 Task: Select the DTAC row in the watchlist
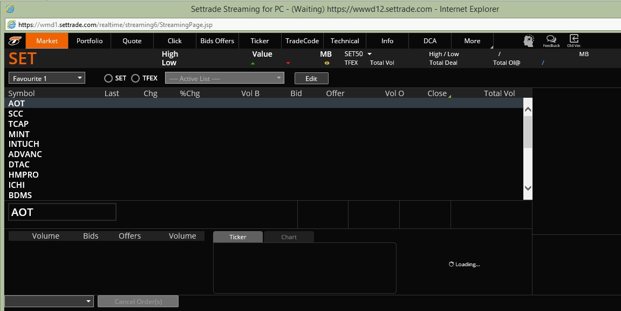[264, 165]
